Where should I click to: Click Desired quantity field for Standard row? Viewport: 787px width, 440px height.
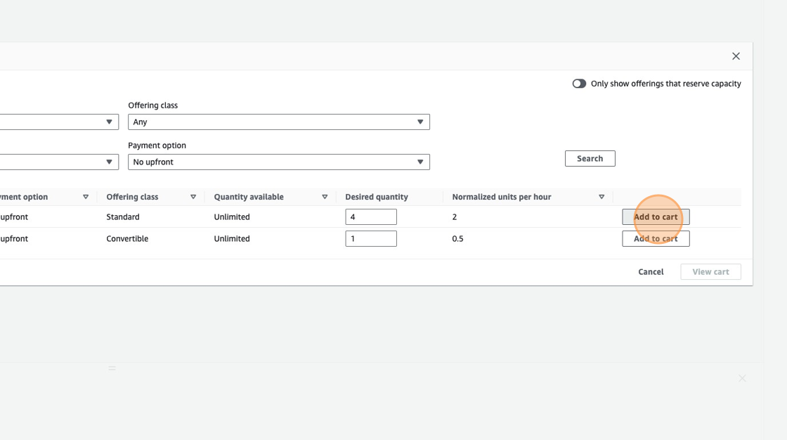[370, 217]
